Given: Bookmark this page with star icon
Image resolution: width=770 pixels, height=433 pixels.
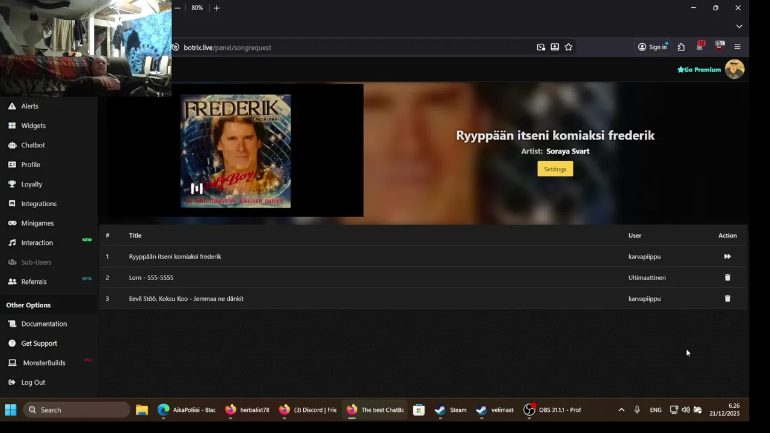Looking at the screenshot, I should tap(568, 47).
